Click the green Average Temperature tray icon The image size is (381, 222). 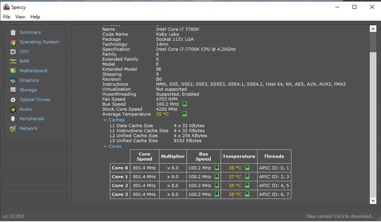click(185, 114)
